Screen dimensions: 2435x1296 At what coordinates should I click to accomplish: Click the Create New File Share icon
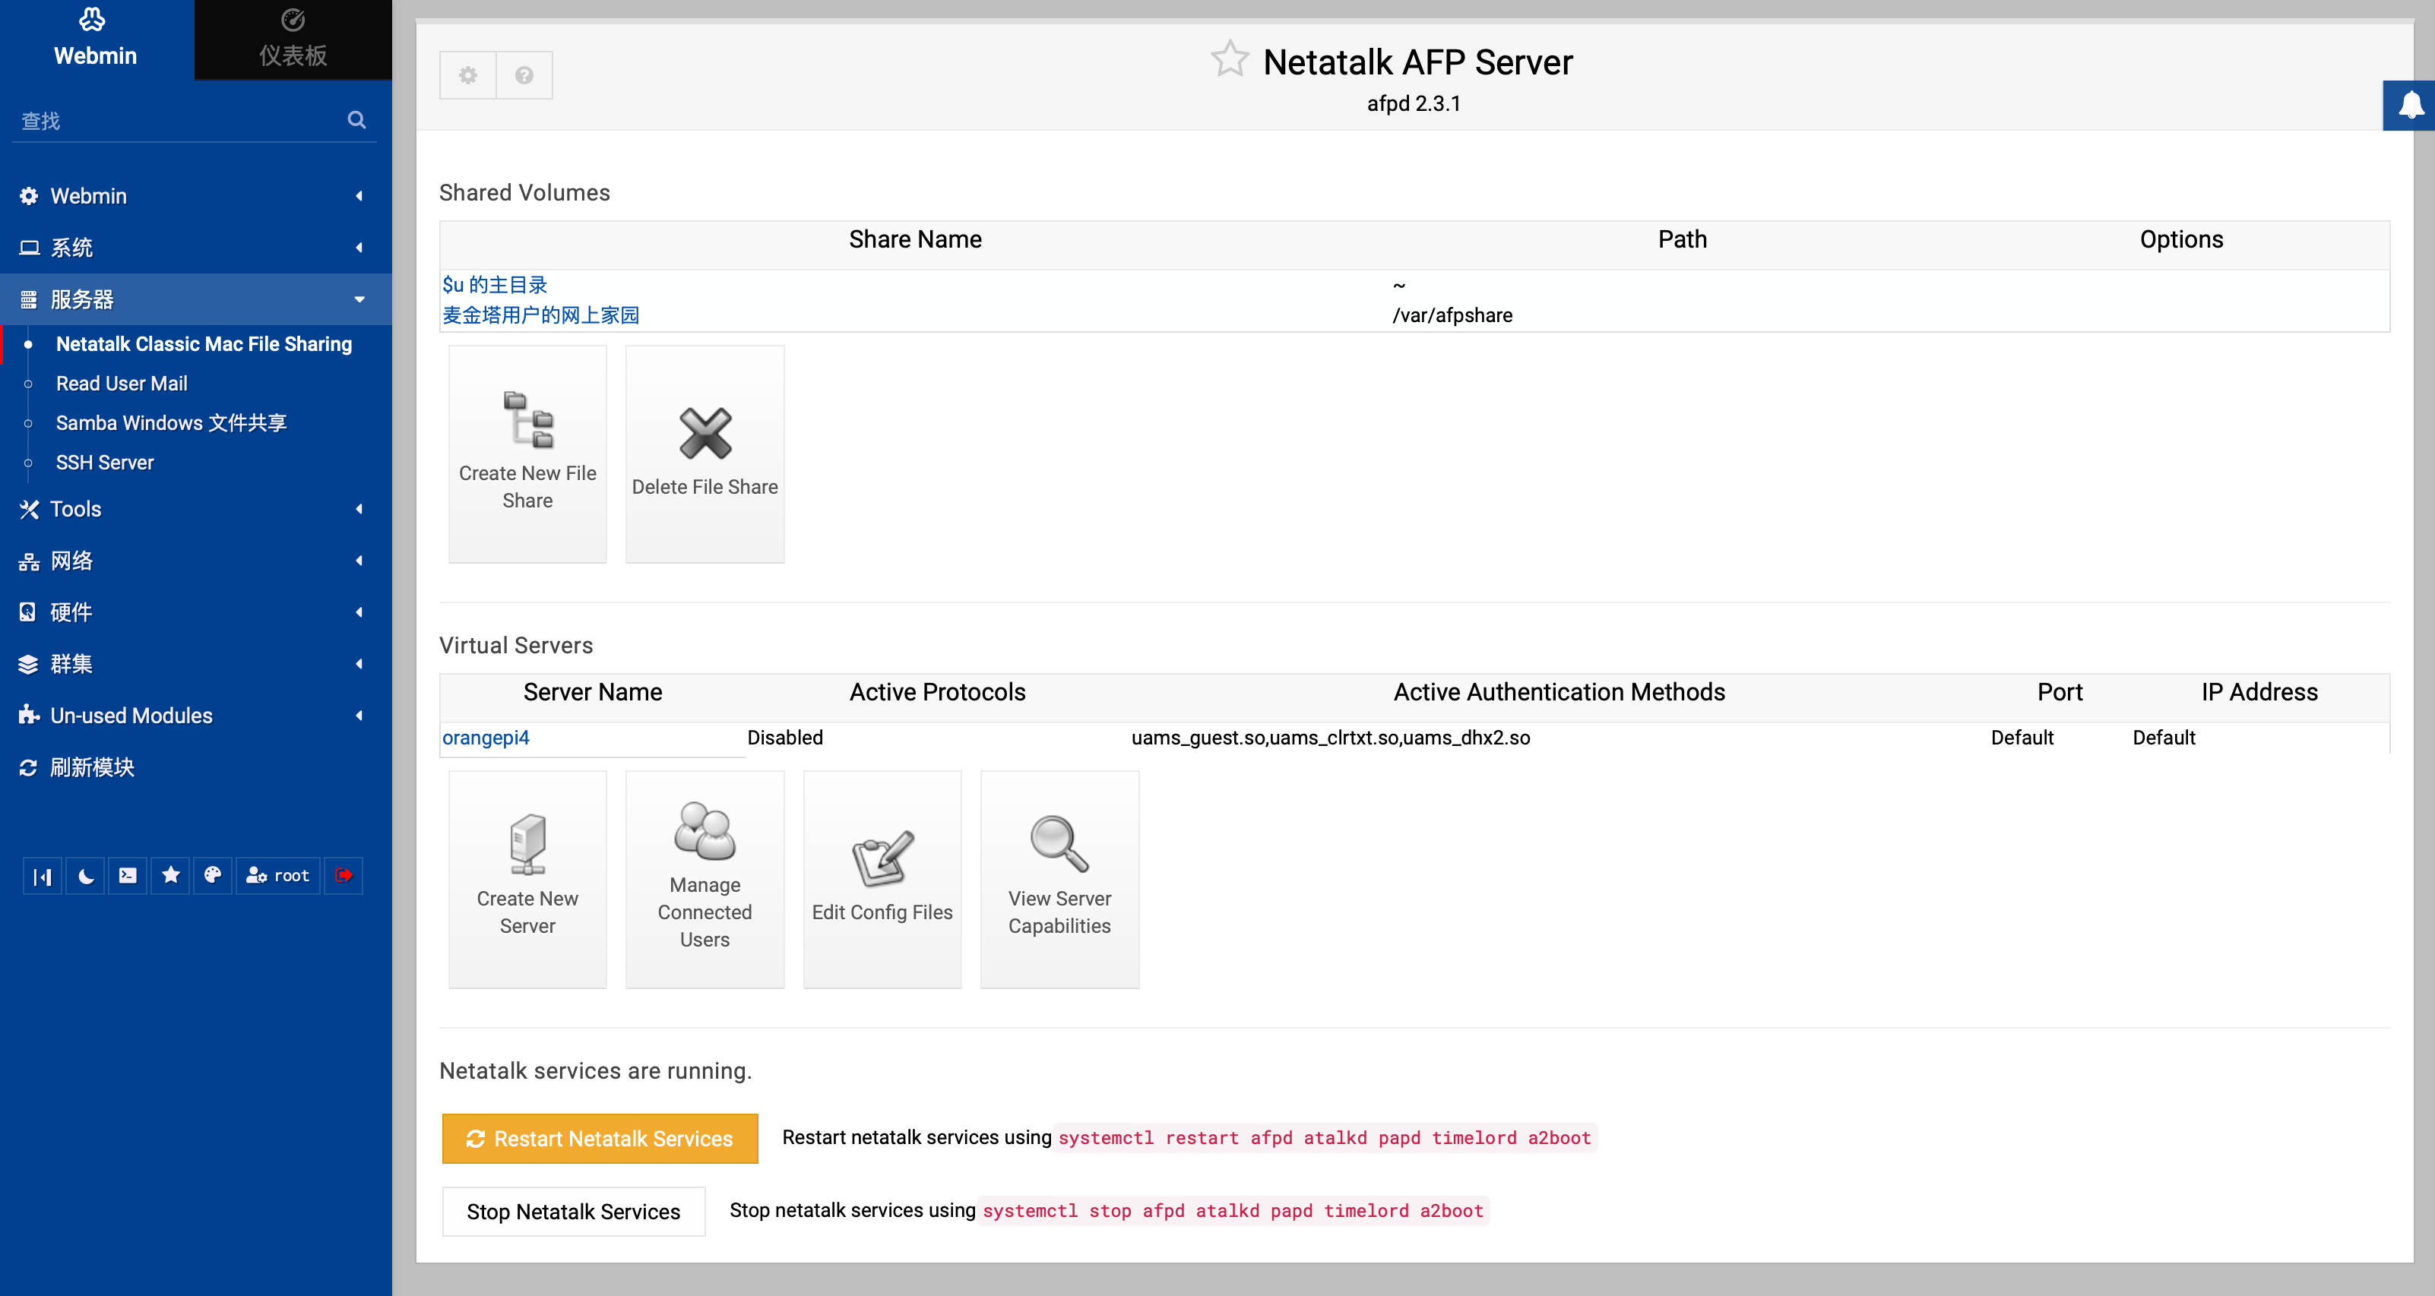pos(527,453)
